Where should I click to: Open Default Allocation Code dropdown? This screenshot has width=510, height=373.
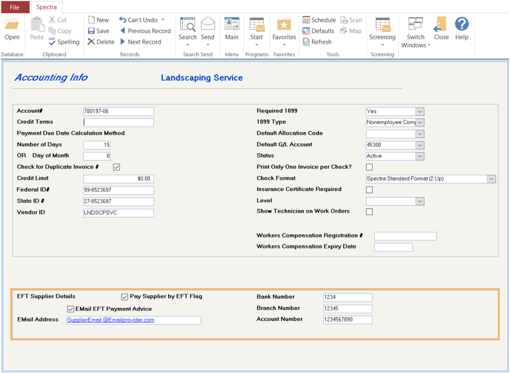point(420,134)
